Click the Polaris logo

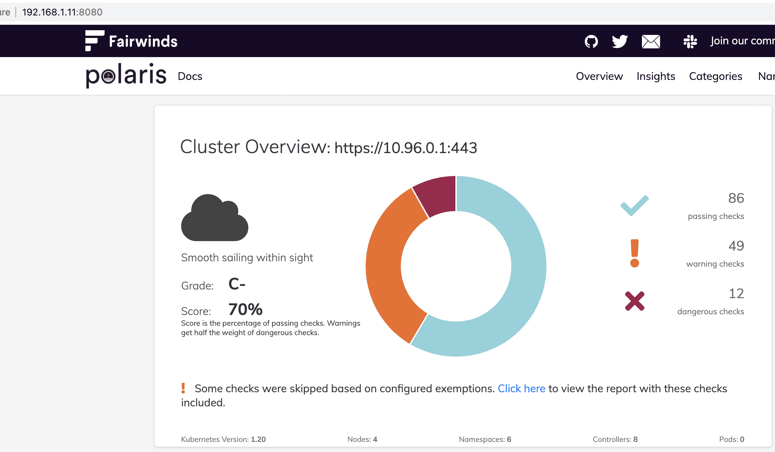point(126,76)
